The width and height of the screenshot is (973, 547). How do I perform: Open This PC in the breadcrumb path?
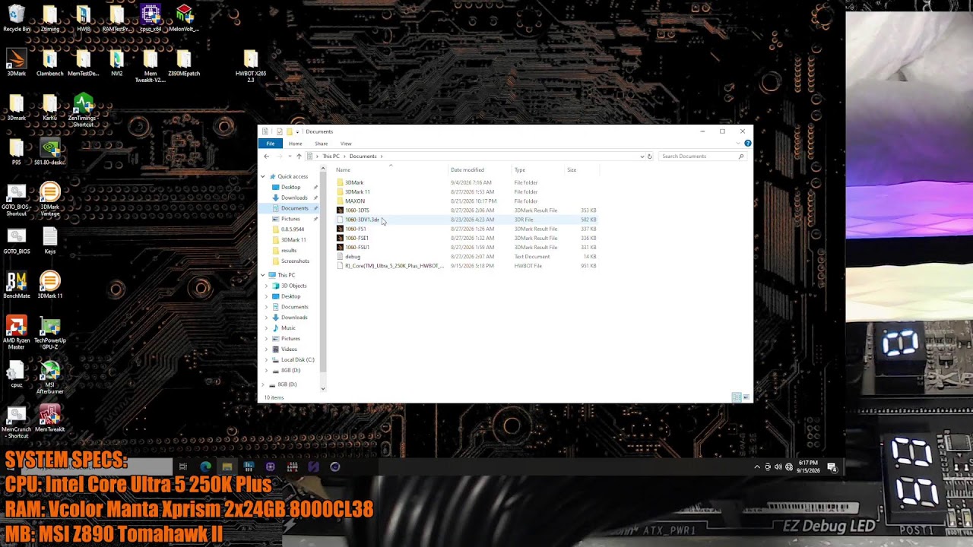point(331,157)
